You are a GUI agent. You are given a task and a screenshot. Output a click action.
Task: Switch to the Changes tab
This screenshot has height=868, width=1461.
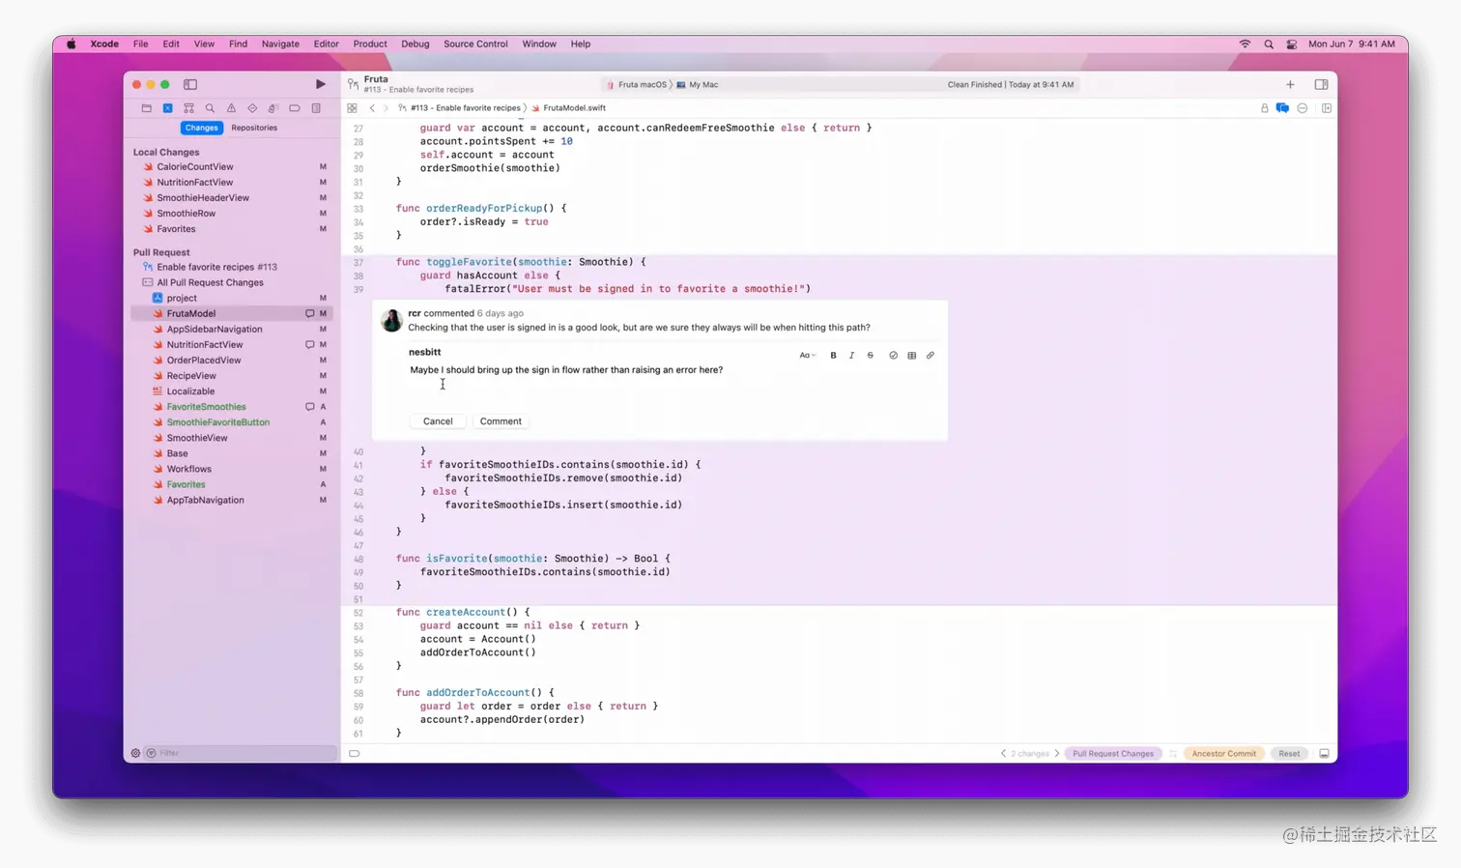pos(201,128)
